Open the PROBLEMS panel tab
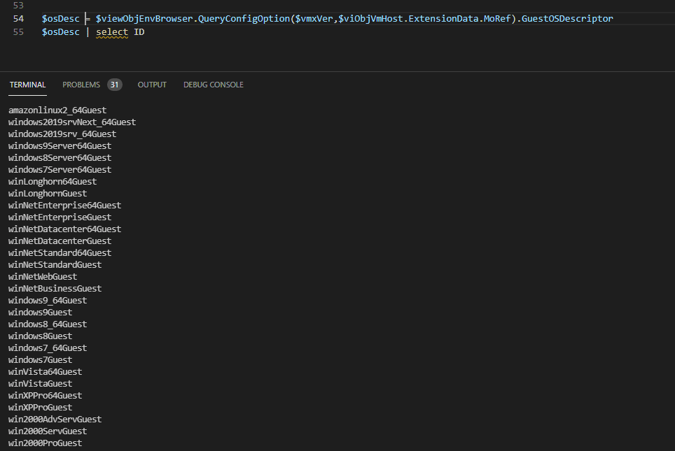This screenshot has width=675, height=451. point(81,85)
